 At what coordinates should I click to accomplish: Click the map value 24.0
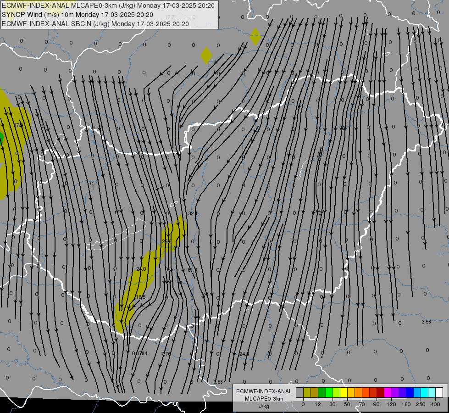[141, 269]
